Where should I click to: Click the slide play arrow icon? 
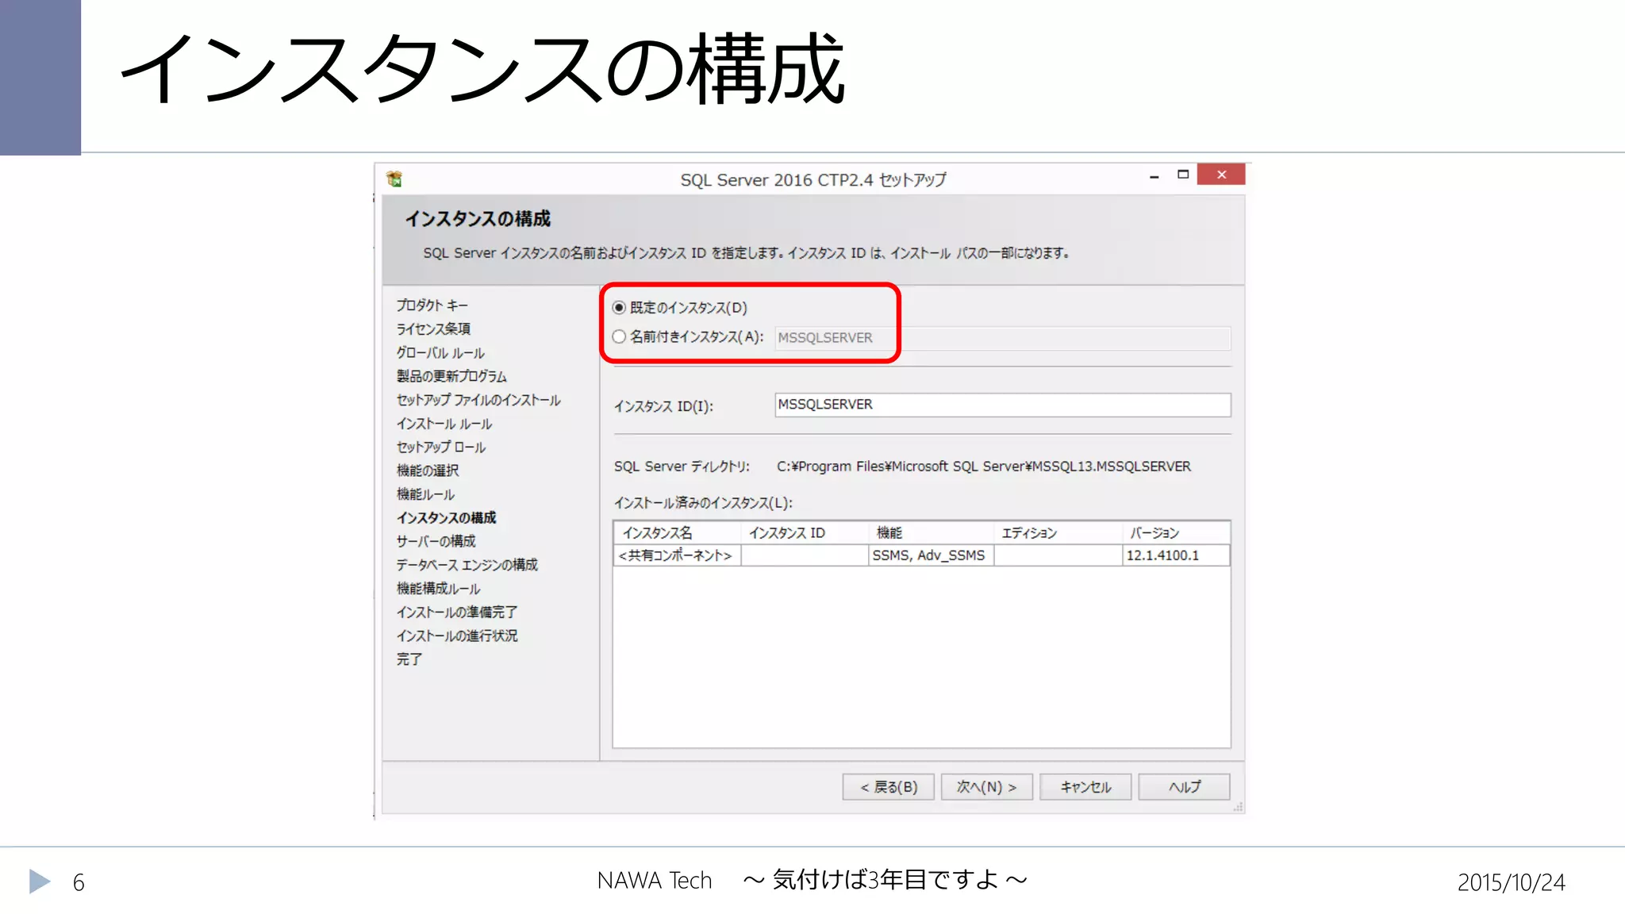pos(40,881)
